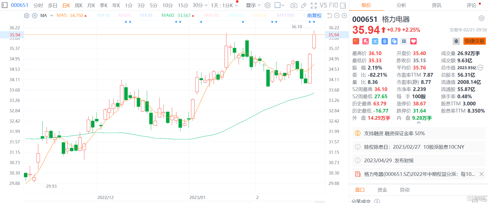Viewport: 489px width, 203px height.
Task: Click the zoom in plus circle icon
Action: 344,16
